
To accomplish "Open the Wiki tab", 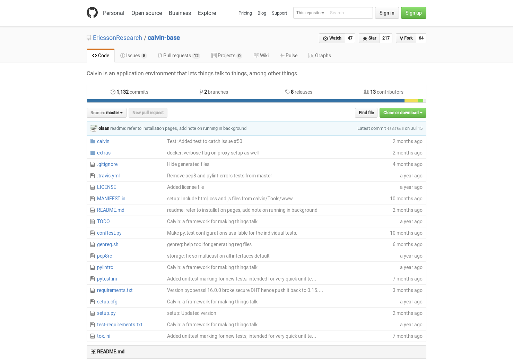I will (x=261, y=56).
